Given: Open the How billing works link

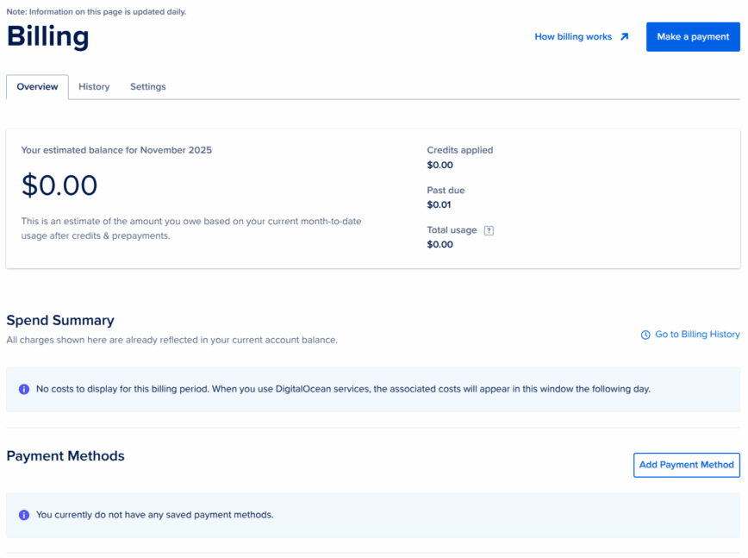Looking at the screenshot, I should click(573, 37).
